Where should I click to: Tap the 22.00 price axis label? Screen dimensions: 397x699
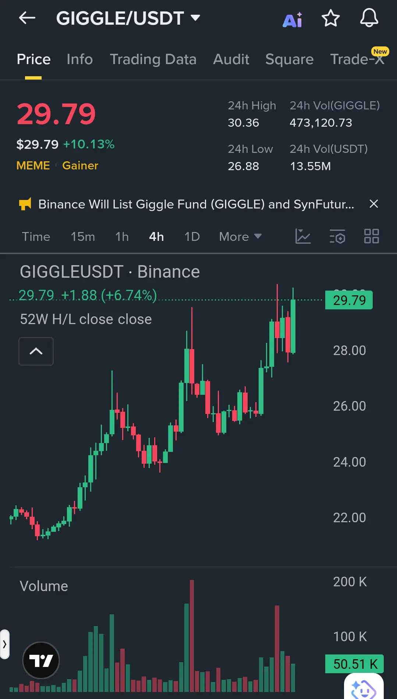pyautogui.click(x=349, y=517)
